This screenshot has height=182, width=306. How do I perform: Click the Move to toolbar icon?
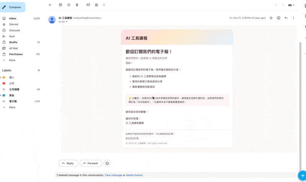96,5
